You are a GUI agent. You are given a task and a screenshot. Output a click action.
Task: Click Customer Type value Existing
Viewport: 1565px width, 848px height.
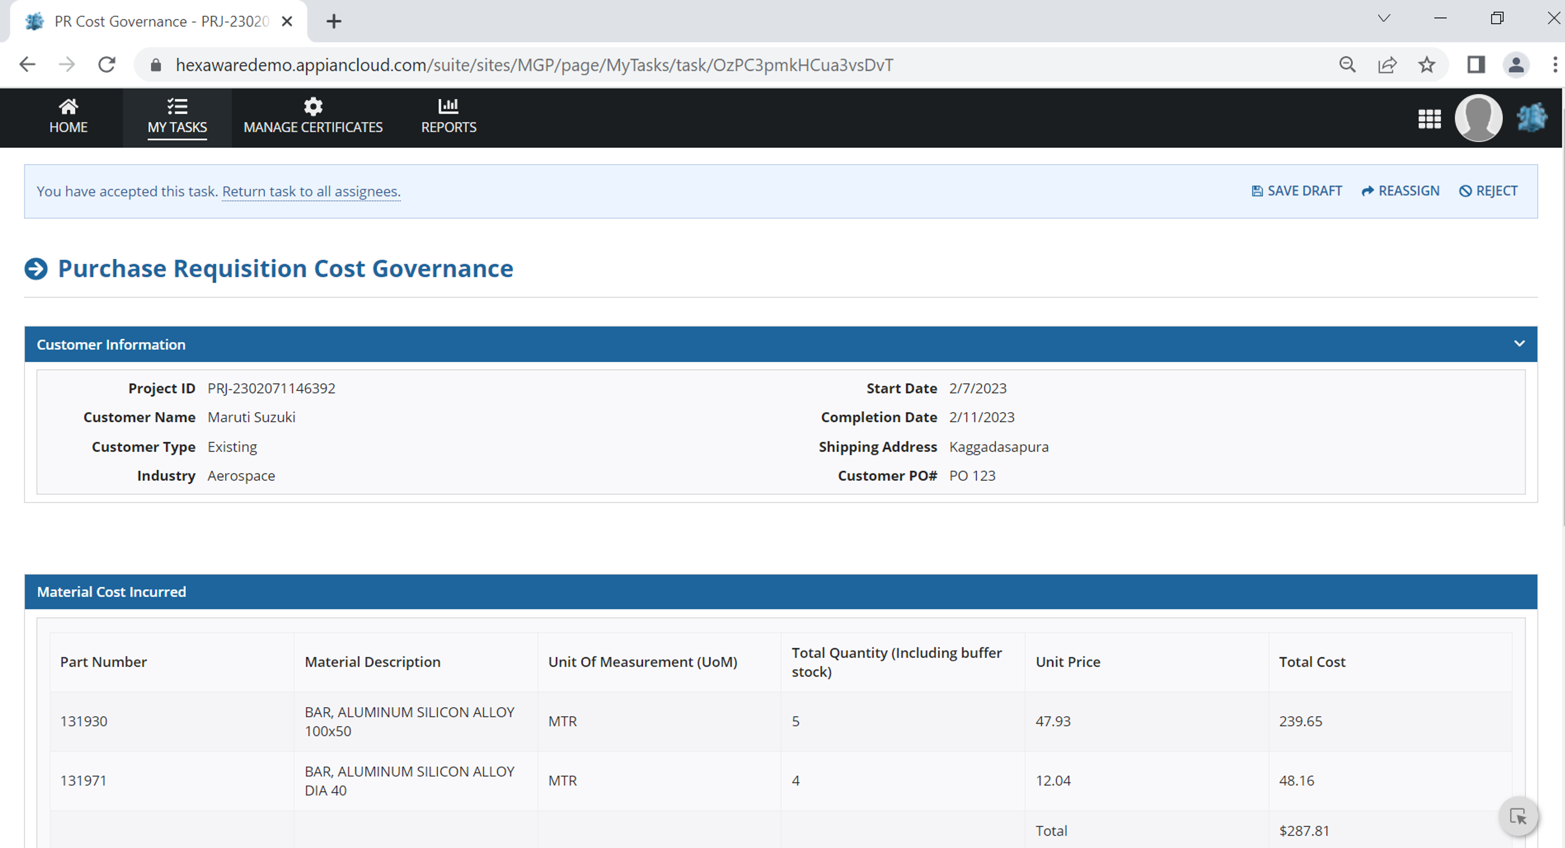pos(232,447)
